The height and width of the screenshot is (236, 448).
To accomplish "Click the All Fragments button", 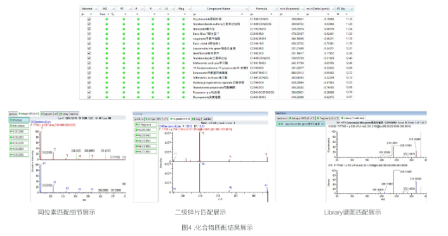I will pos(146,125).
